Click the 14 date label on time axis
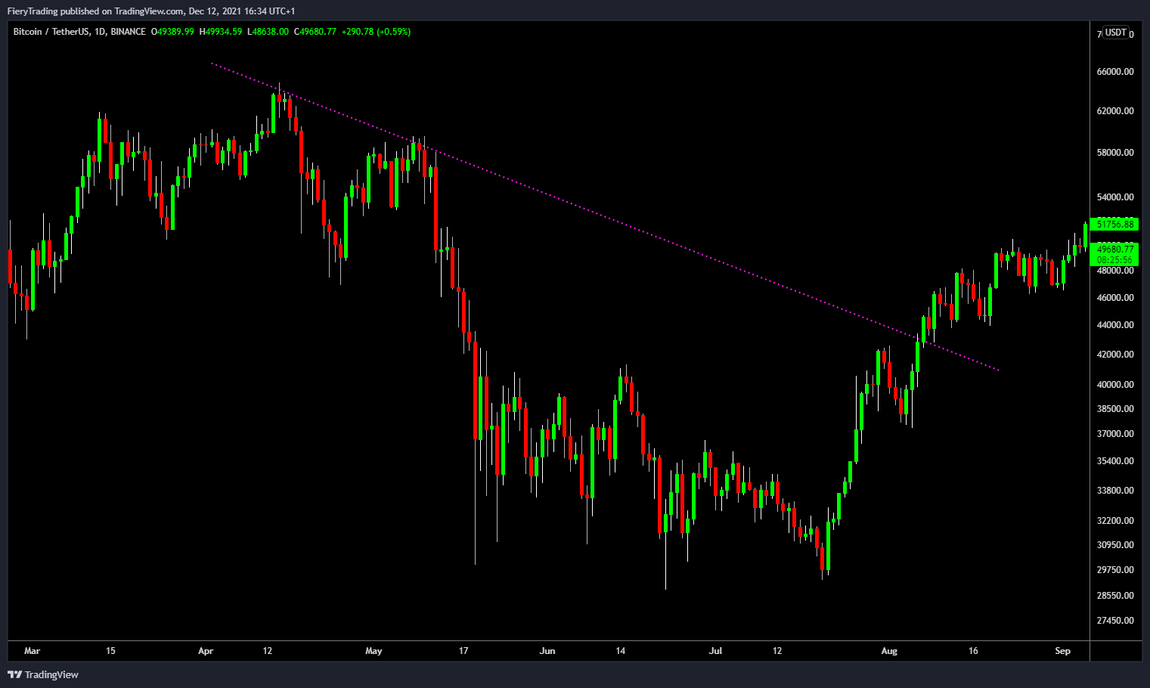Viewport: 1150px width, 688px height. pos(620,650)
